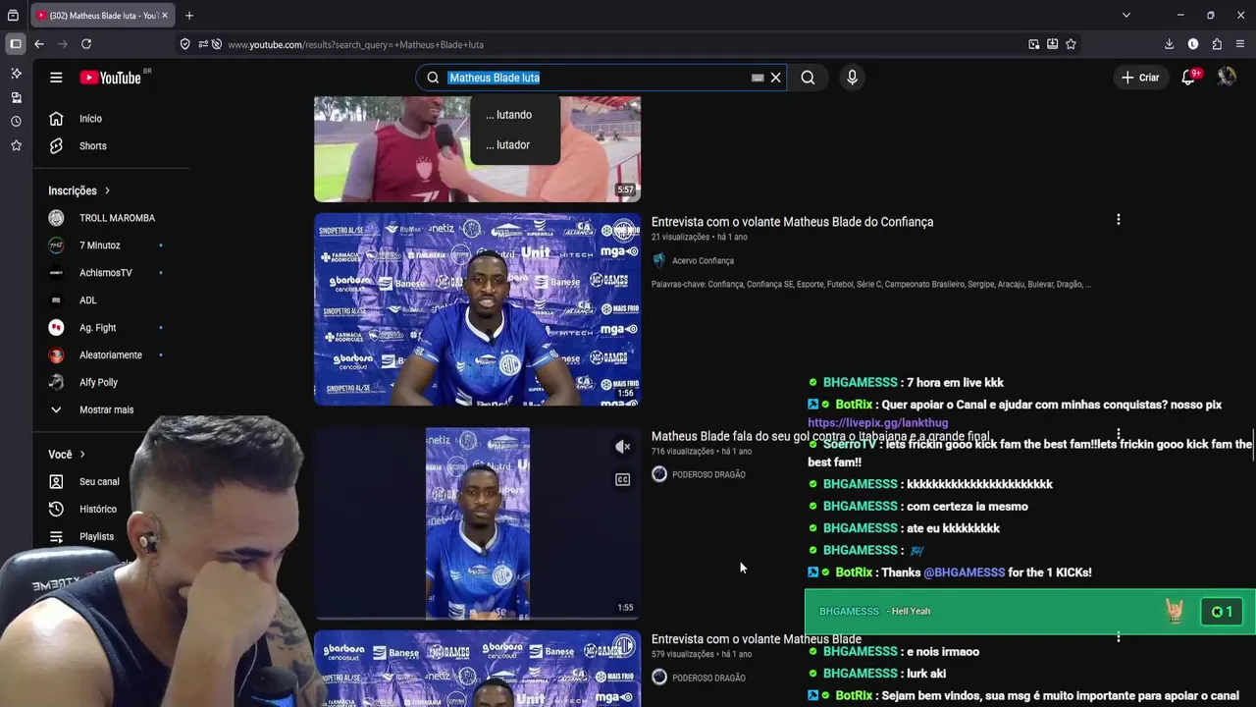Open livepix.gg/lankthug link in chat

(877, 423)
